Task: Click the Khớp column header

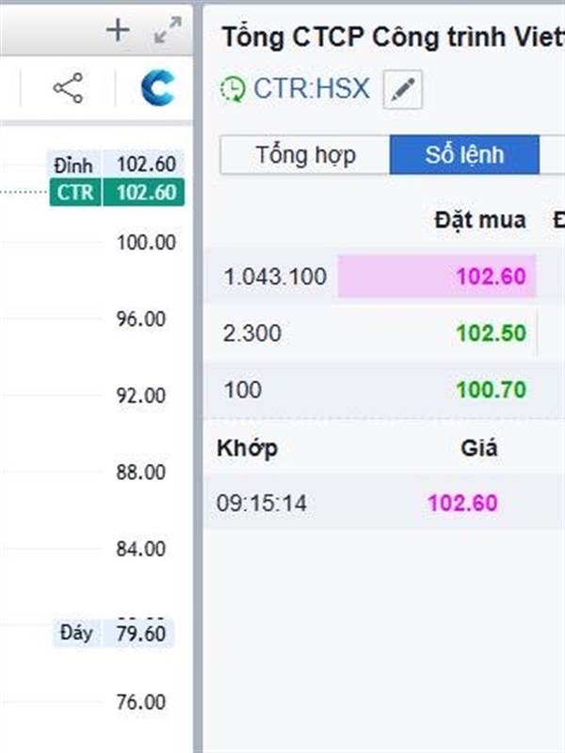Action: 247,448
